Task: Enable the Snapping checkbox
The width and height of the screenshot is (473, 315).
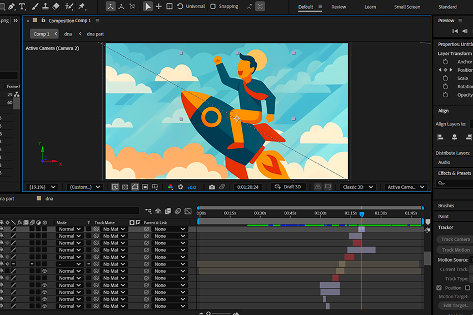Action: (213, 7)
